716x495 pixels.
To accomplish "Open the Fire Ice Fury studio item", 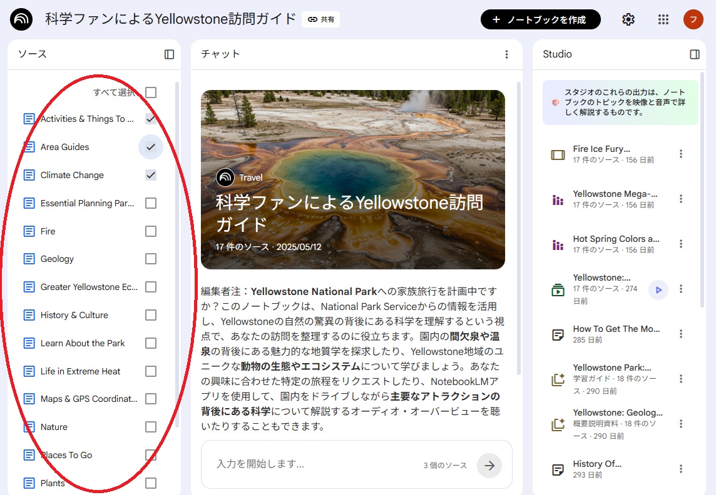I will [x=601, y=149].
